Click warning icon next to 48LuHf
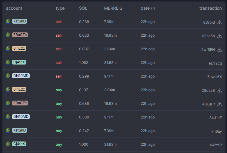This screenshot has height=153, width=227. [219, 104]
